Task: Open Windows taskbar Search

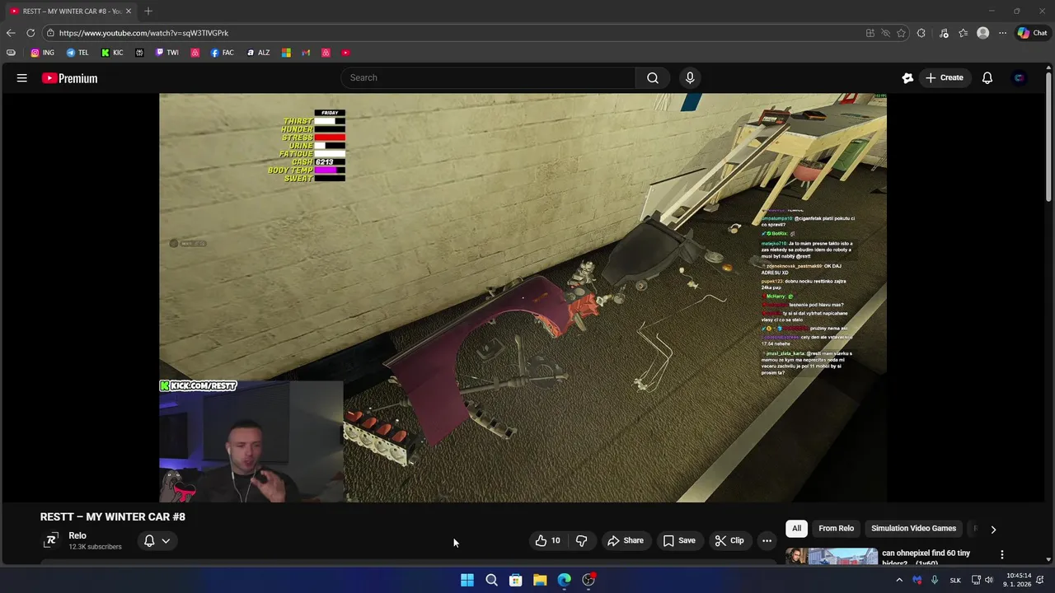Action: (x=491, y=580)
